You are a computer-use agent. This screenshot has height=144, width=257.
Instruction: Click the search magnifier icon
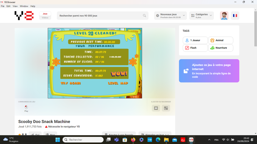[144, 15]
